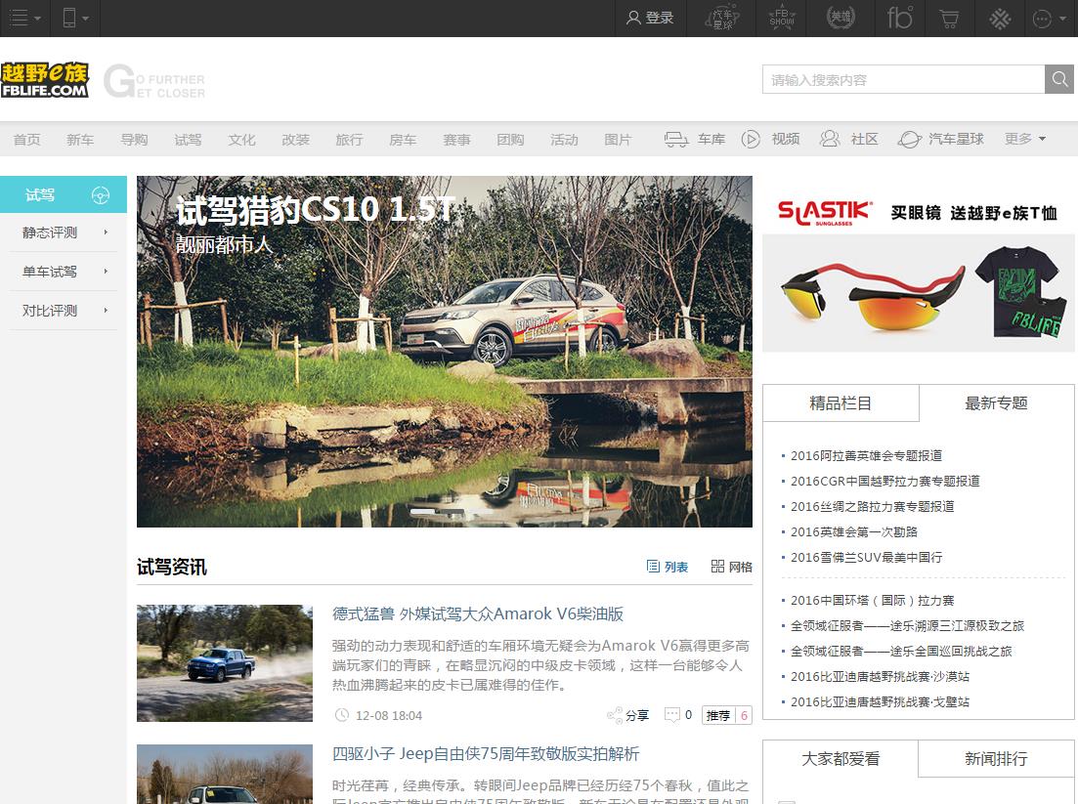Click the 越野e族 FBLIFE.COM logo
The image size is (1078, 804).
coord(45,80)
